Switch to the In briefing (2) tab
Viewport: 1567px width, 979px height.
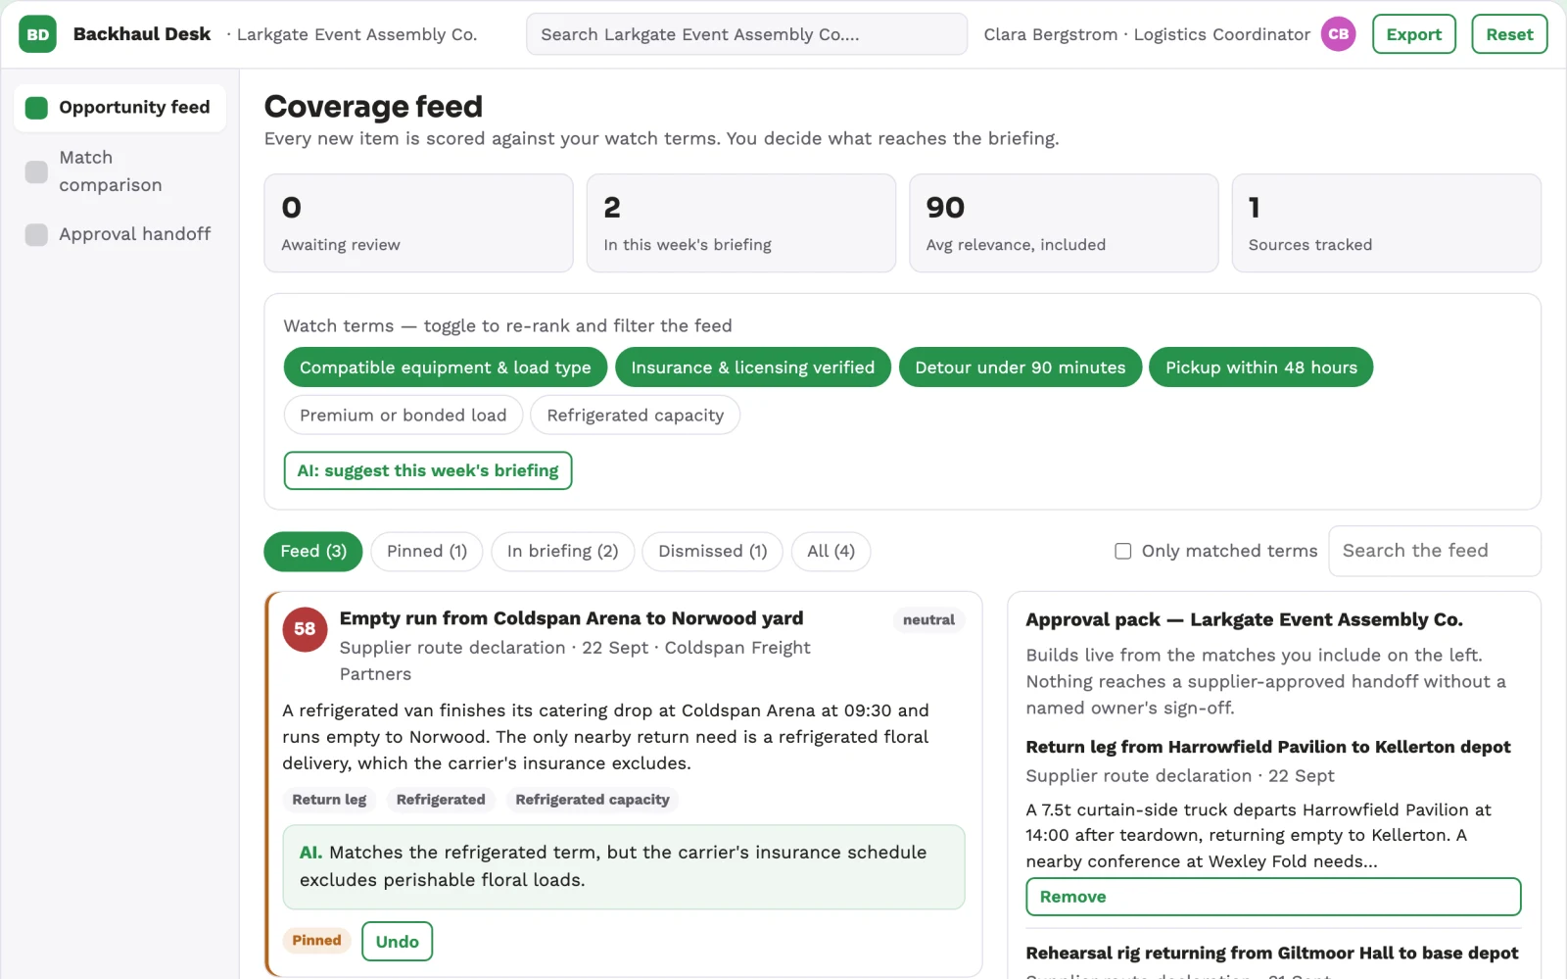pyautogui.click(x=563, y=551)
